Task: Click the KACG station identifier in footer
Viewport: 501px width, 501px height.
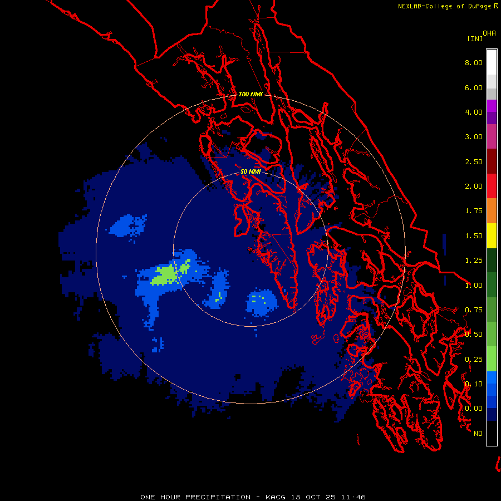Action: tap(276, 497)
